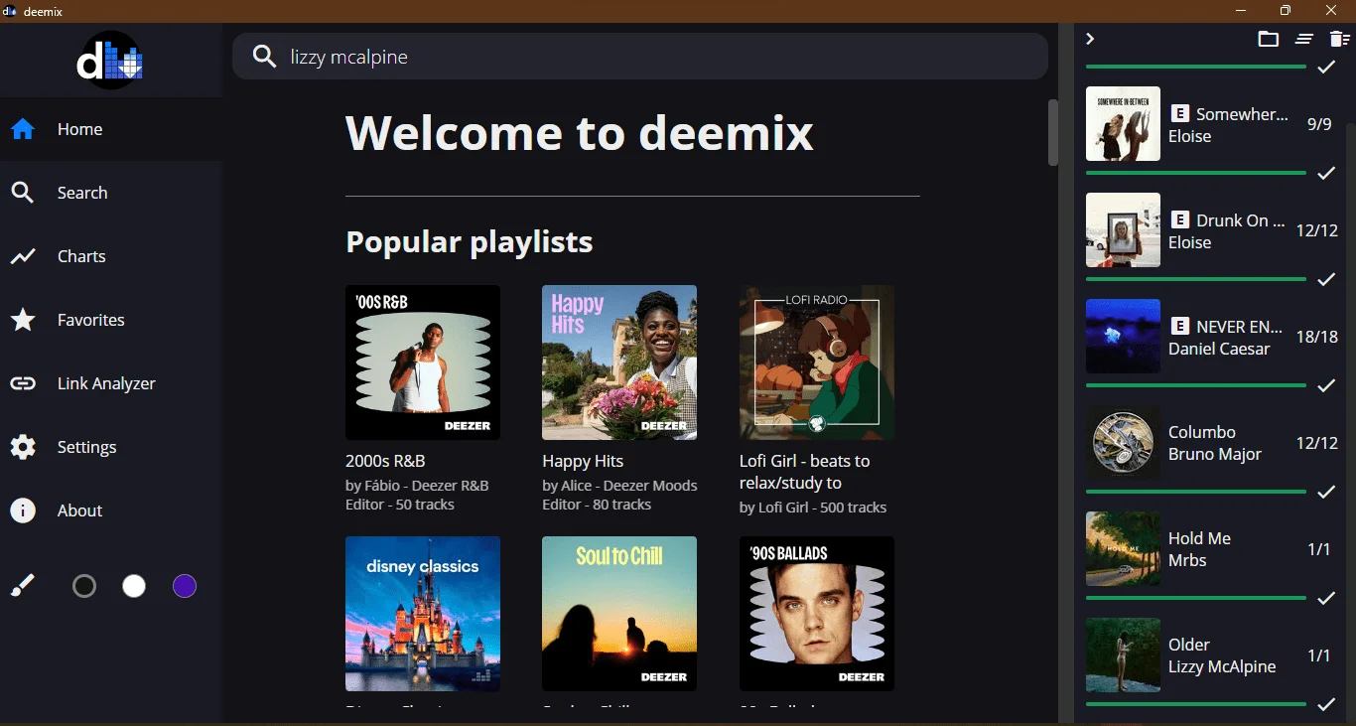
Task: Select the purple theme swatch
Action: [x=185, y=586]
